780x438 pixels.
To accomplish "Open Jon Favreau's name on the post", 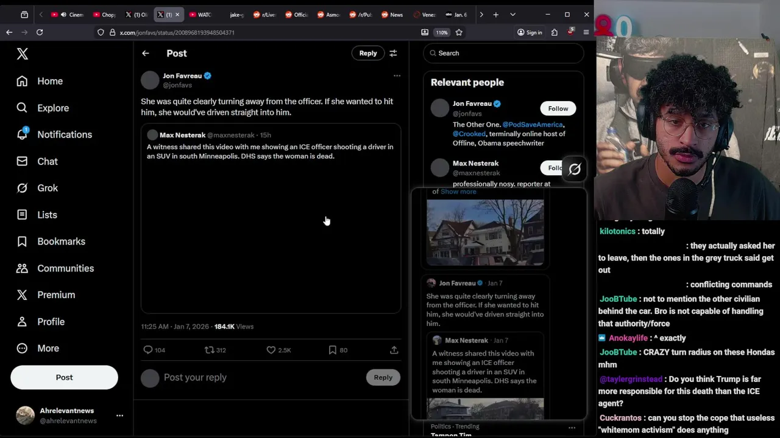I will (182, 75).
